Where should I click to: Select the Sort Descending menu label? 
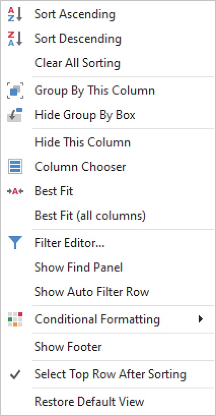pyautogui.click(x=78, y=39)
